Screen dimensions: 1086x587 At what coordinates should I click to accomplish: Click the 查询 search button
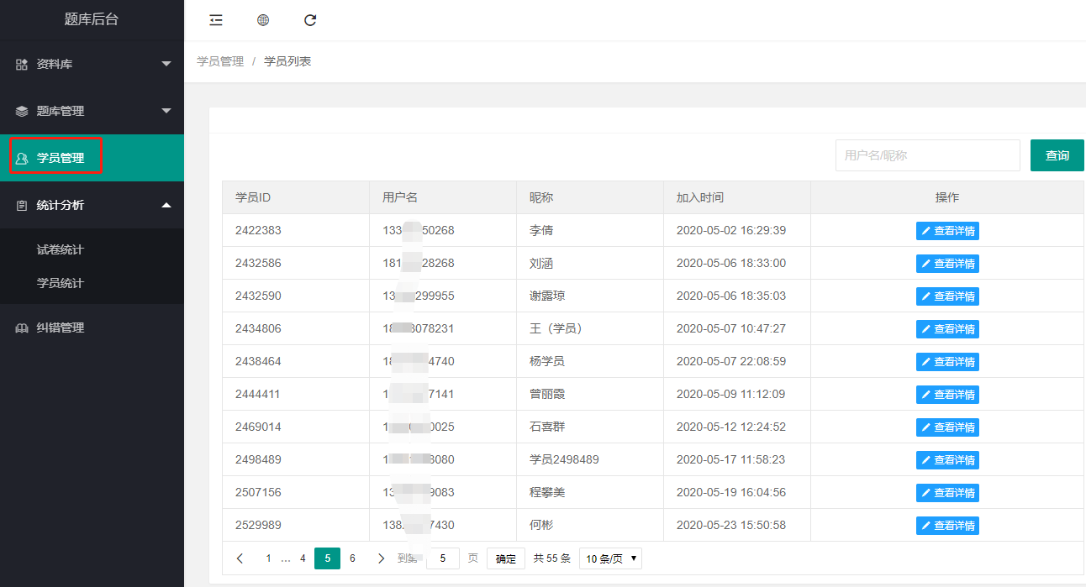click(1057, 155)
